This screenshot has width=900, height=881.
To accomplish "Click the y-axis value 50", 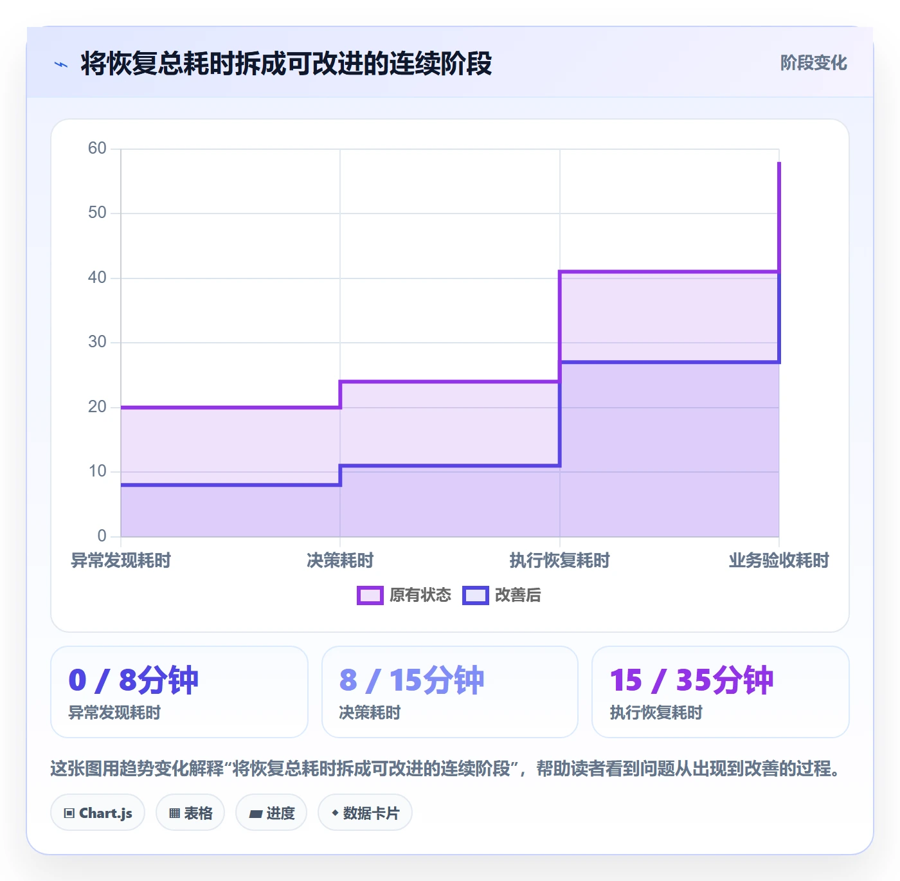I will coord(97,213).
